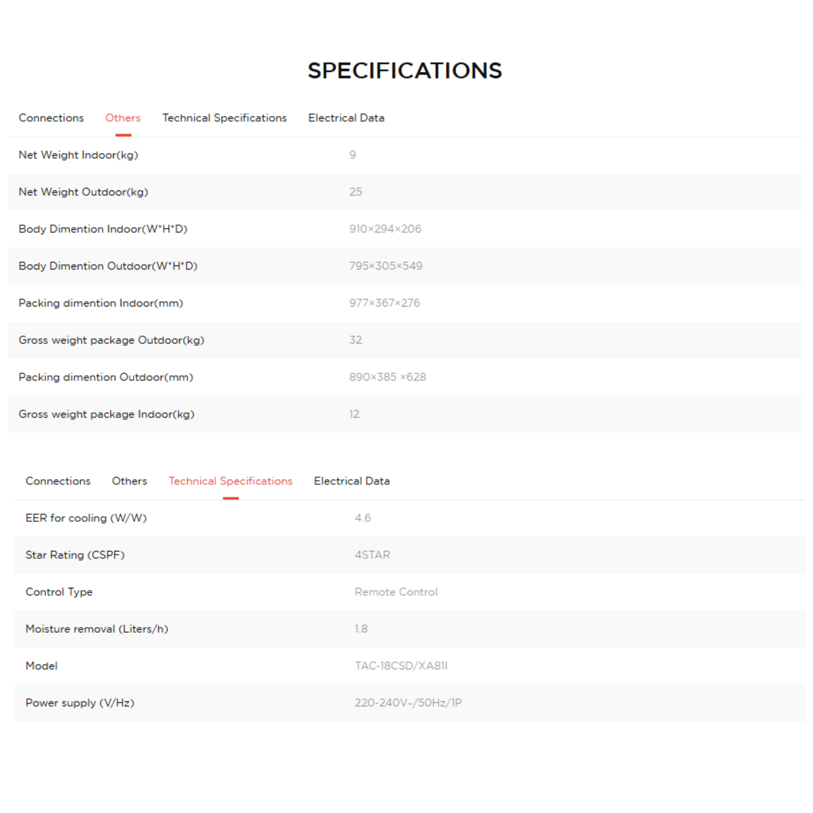
Task: Switch to Others tab in the lower tab bar
Action: tap(129, 481)
